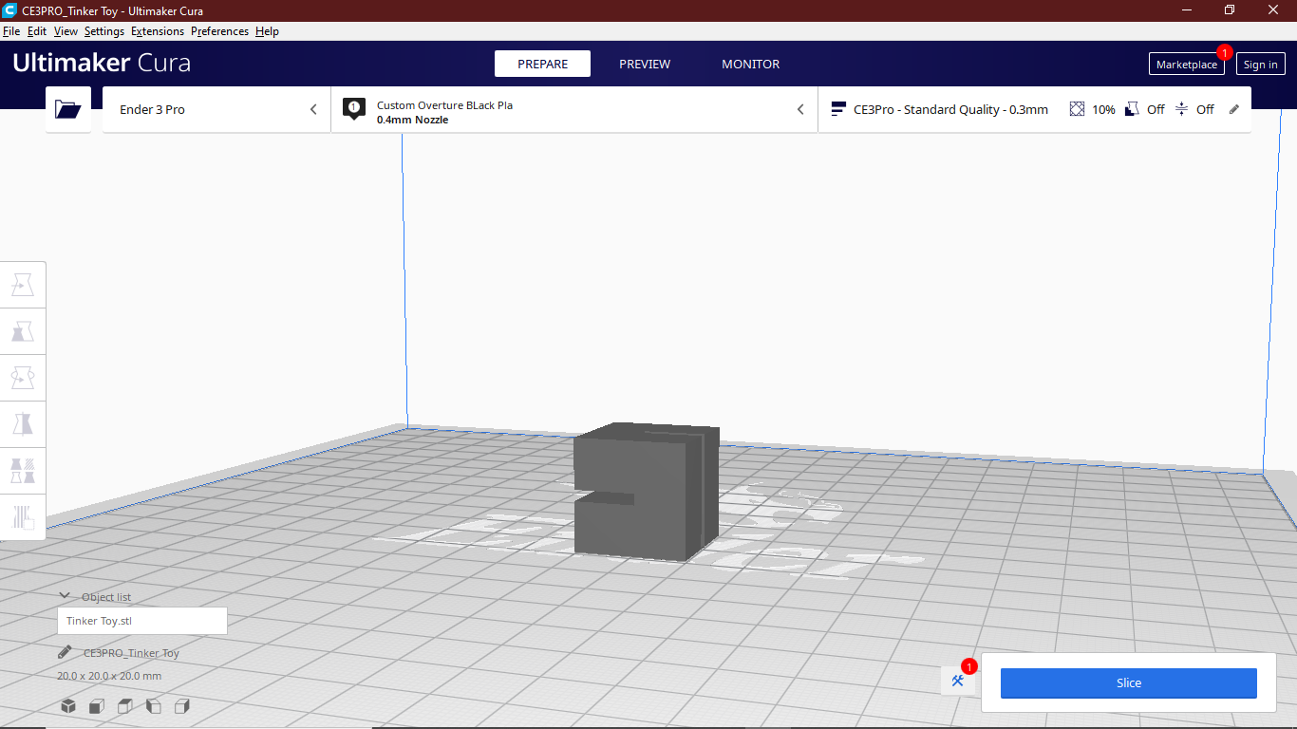Open file folder icon

point(68,109)
